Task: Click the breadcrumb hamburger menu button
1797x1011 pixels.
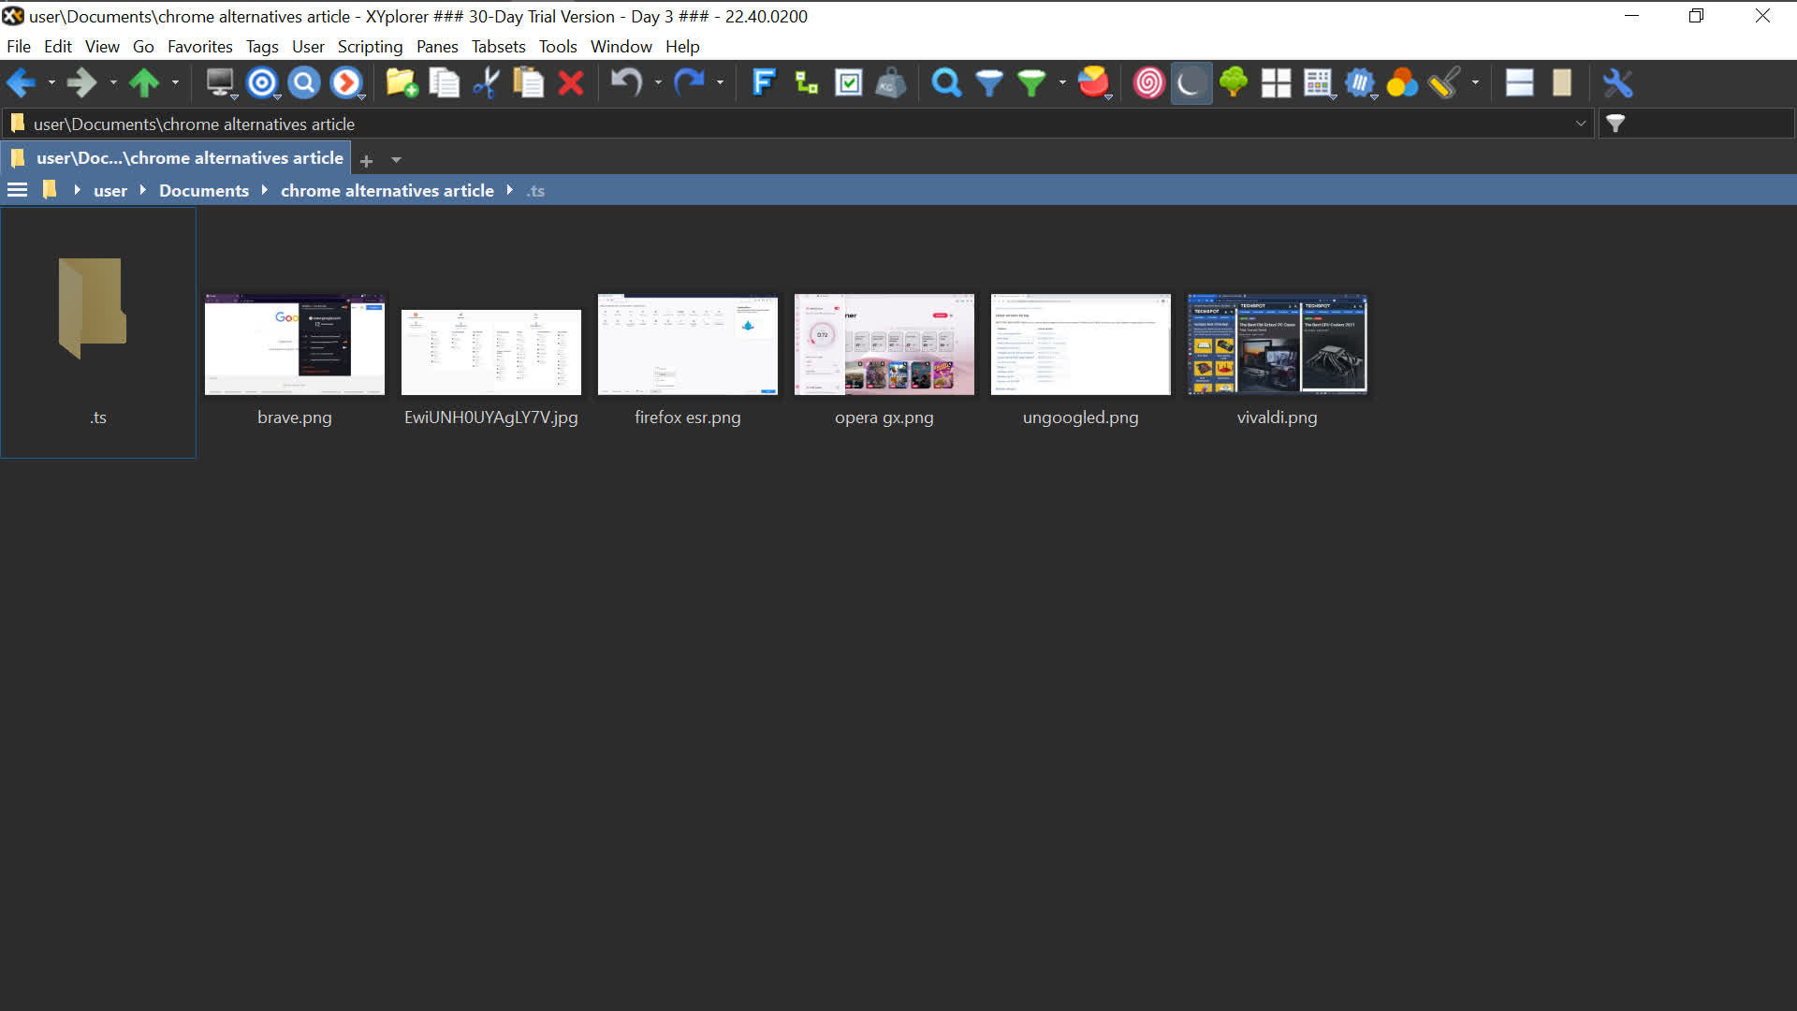Action: (x=17, y=190)
